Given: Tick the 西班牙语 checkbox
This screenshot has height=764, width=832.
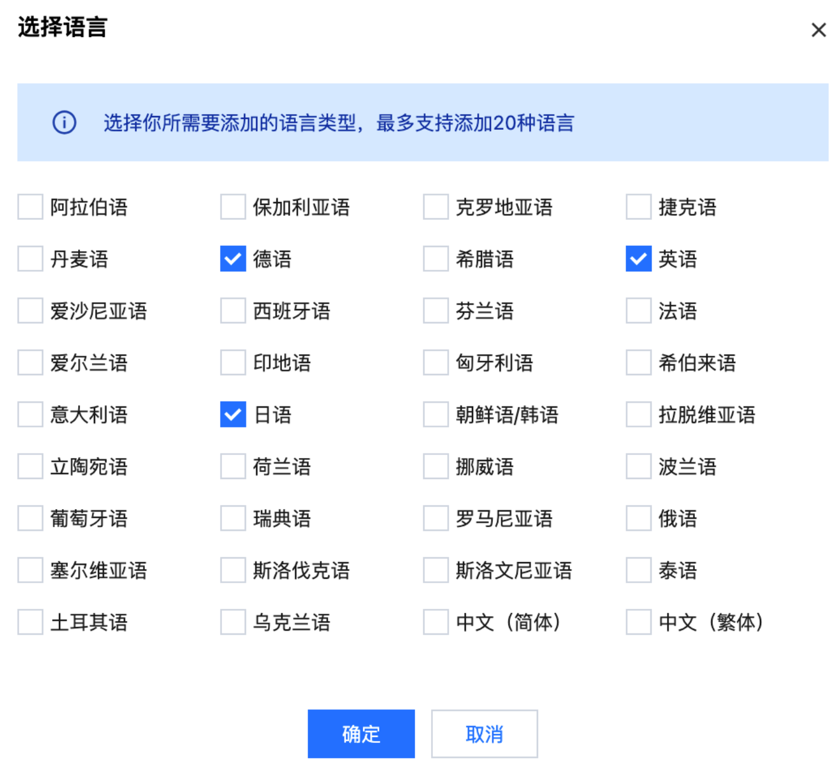Looking at the screenshot, I should tap(233, 311).
